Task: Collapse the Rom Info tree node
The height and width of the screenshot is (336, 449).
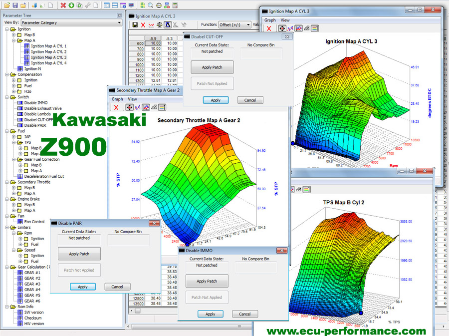Action: 7,307
